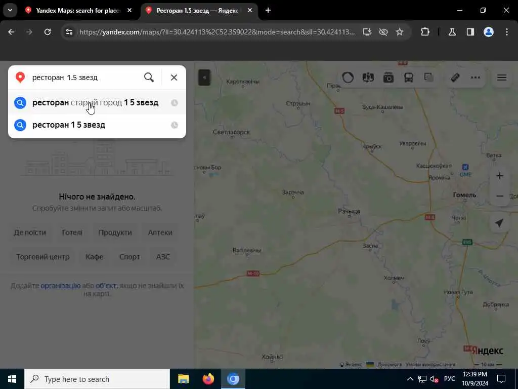The image size is (518, 389).
Task: Click the Гомель city label on map
Action: [464, 195]
